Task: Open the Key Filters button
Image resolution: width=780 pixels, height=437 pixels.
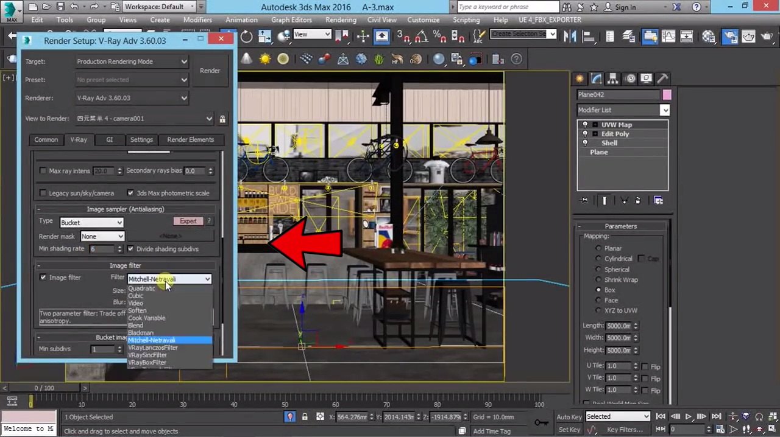Action: tap(625, 430)
